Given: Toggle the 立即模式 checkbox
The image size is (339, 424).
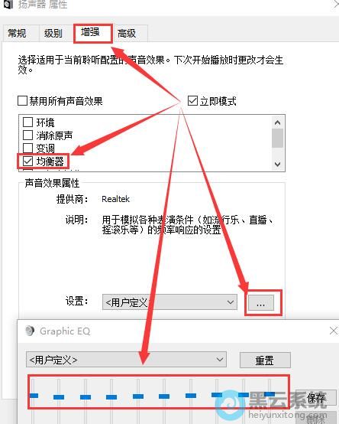Looking at the screenshot, I should [192, 101].
